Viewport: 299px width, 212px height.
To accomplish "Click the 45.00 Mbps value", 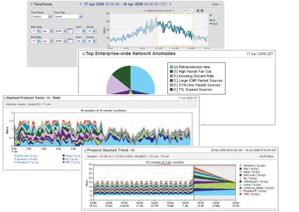I will (266, 157).
